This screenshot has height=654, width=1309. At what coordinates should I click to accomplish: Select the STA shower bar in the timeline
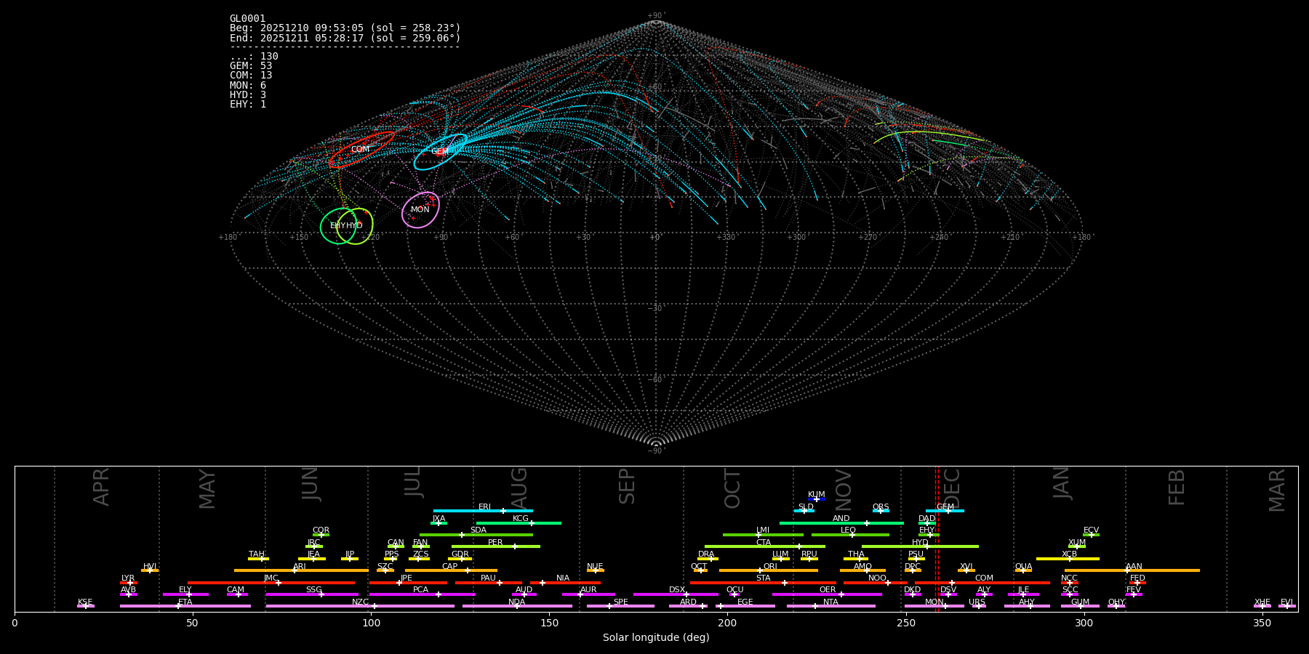(x=763, y=582)
